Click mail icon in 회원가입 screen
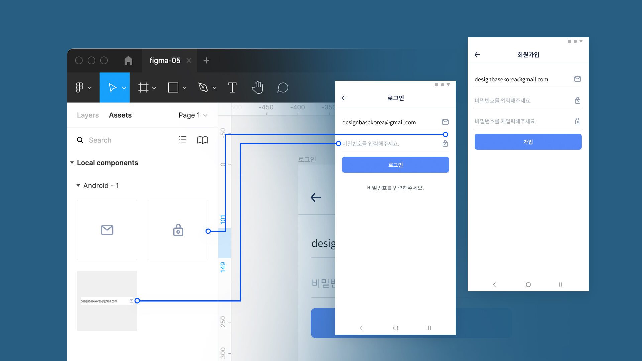This screenshot has width=642, height=361. click(578, 79)
